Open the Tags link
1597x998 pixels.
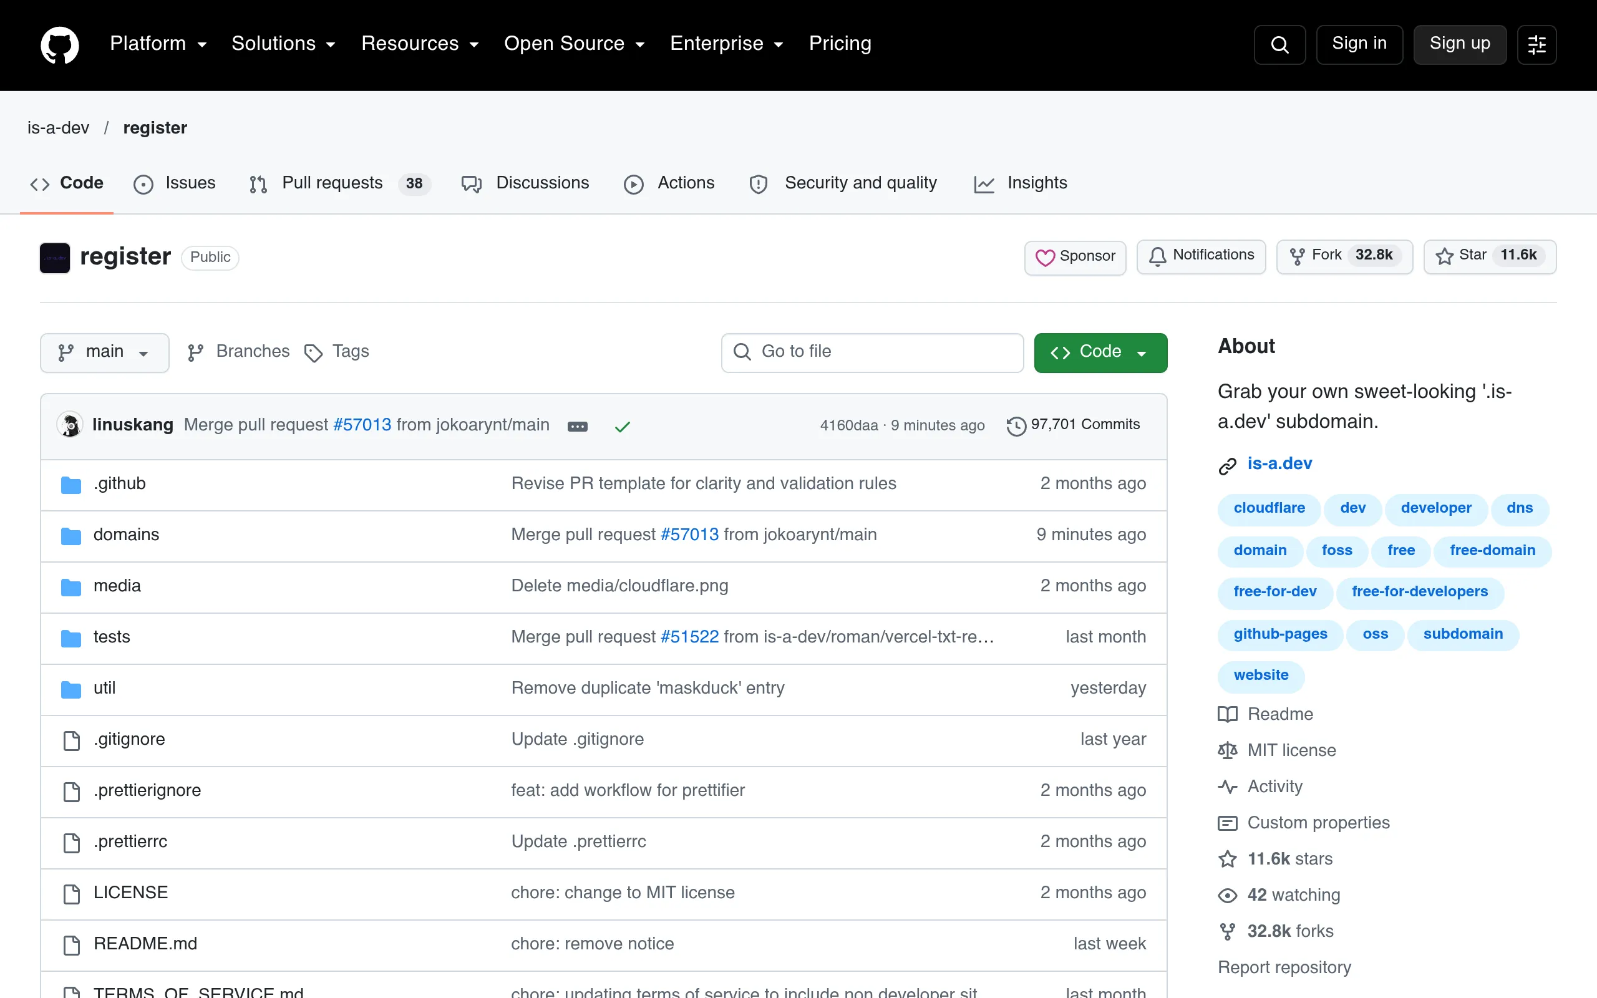pyautogui.click(x=337, y=352)
